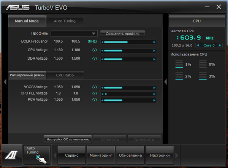Click the ASUS AI Suite logo icon
Image resolution: width=228 pixels, height=168 pixels.
coord(11,155)
